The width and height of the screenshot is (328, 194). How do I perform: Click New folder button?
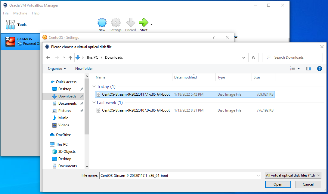tap(84, 69)
